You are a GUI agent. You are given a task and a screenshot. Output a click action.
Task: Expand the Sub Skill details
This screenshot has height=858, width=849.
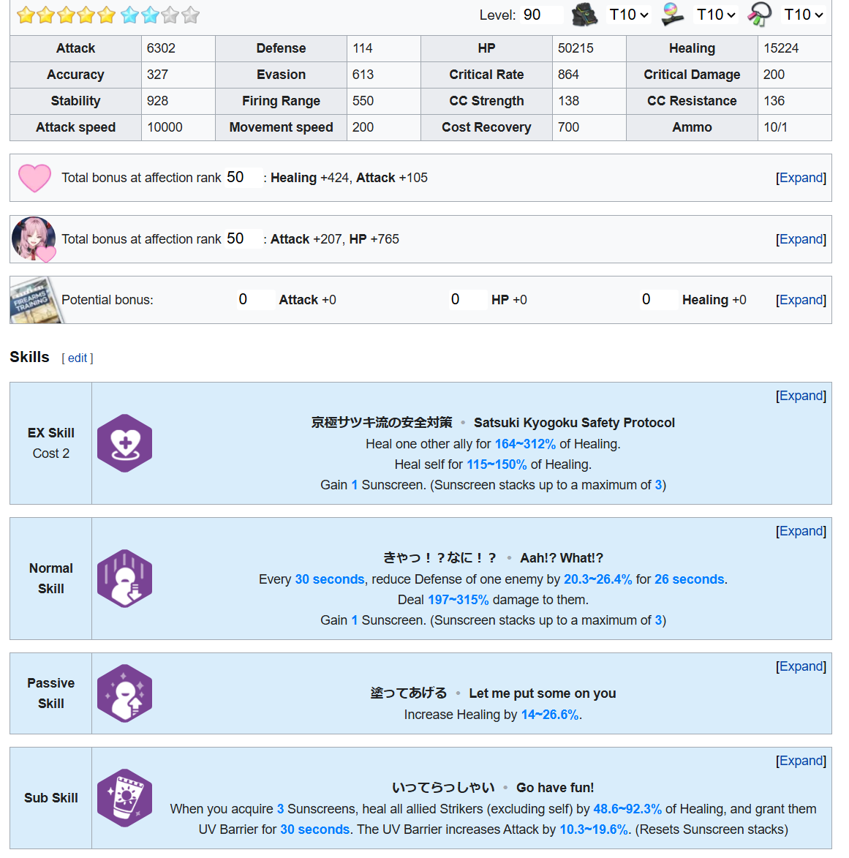point(801,761)
